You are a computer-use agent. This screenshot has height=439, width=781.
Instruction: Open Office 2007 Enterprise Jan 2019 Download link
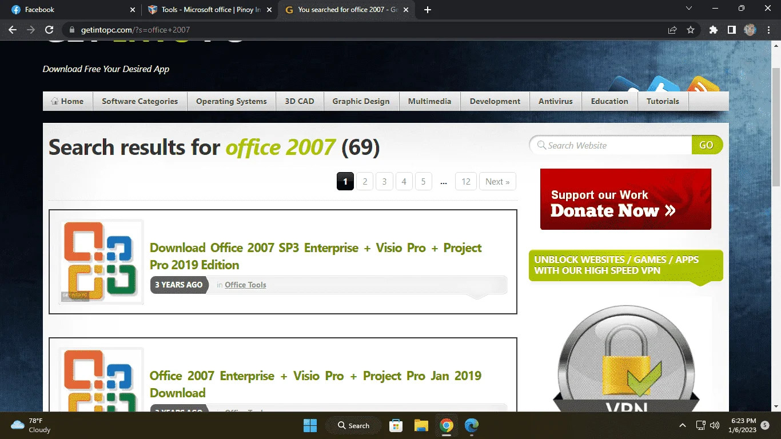(x=316, y=384)
